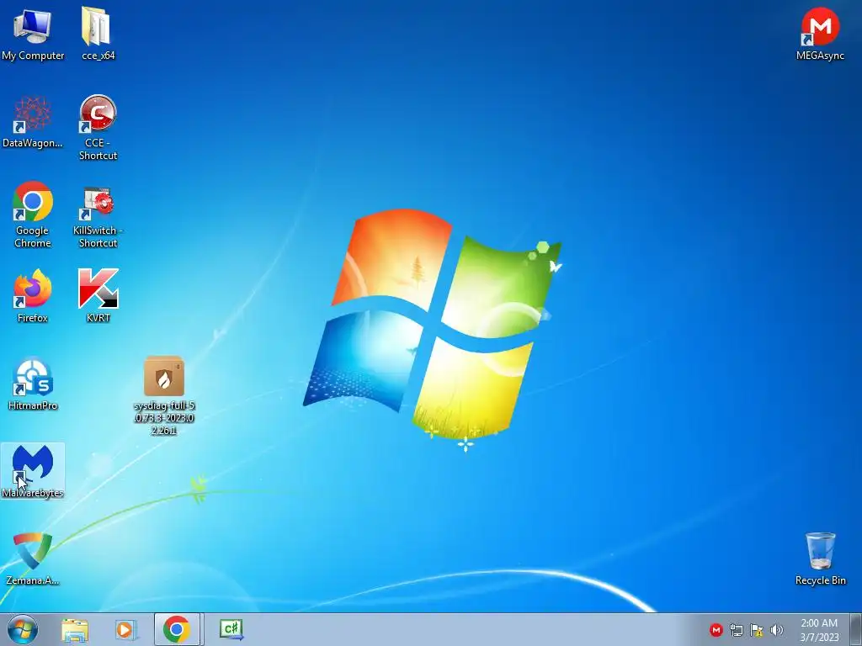862x646 pixels.
Task: Launch Windows Media Player from taskbar
Action: 125,629
